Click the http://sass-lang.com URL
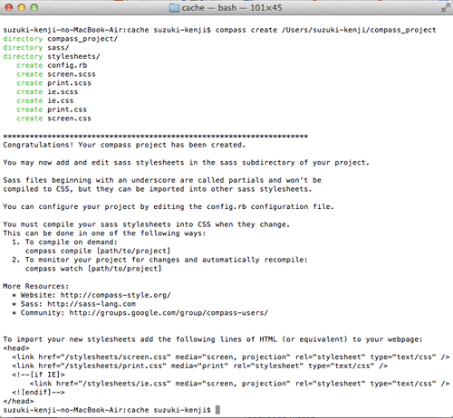This screenshot has width=453, height=418. click(x=92, y=304)
